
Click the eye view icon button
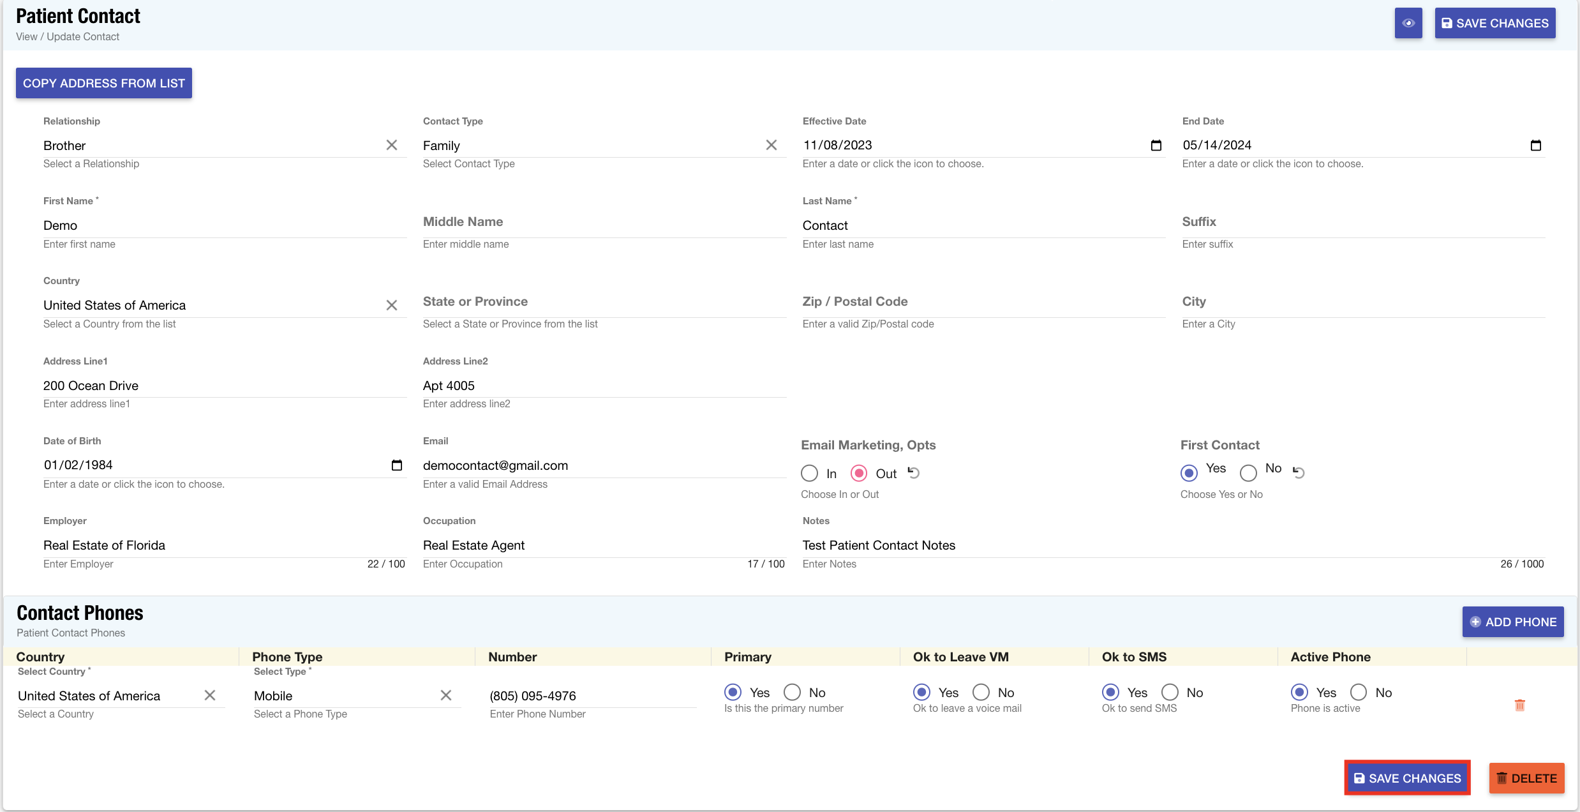click(1408, 23)
